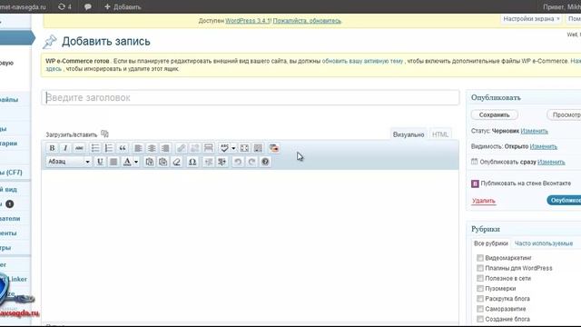Click inside the post content editor area
Image resolution: width=581 pixels, height=327 pixels.
coord(251,244)
